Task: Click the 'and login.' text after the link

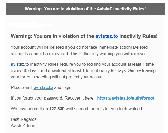Action: coord(63,87)
